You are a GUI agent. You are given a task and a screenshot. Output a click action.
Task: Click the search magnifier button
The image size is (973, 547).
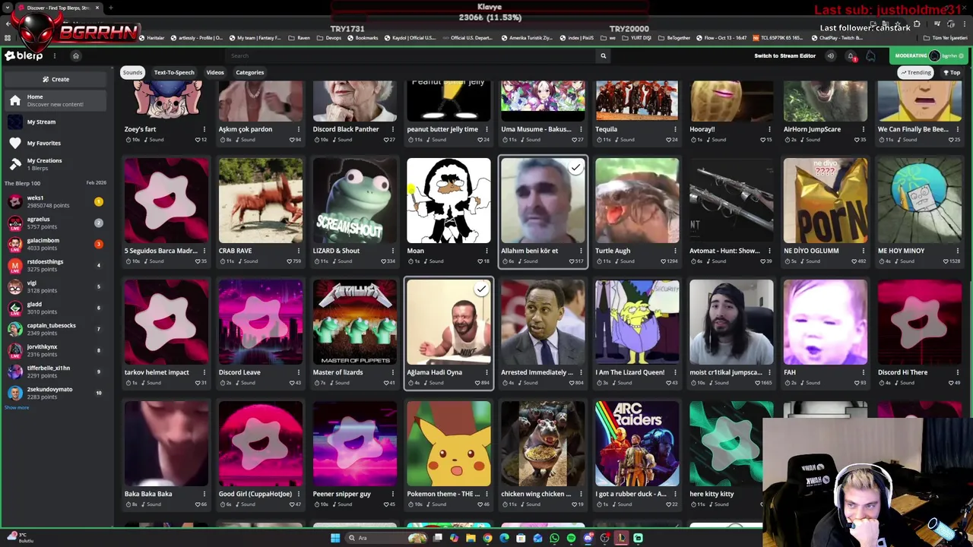[x=604, y=55]
